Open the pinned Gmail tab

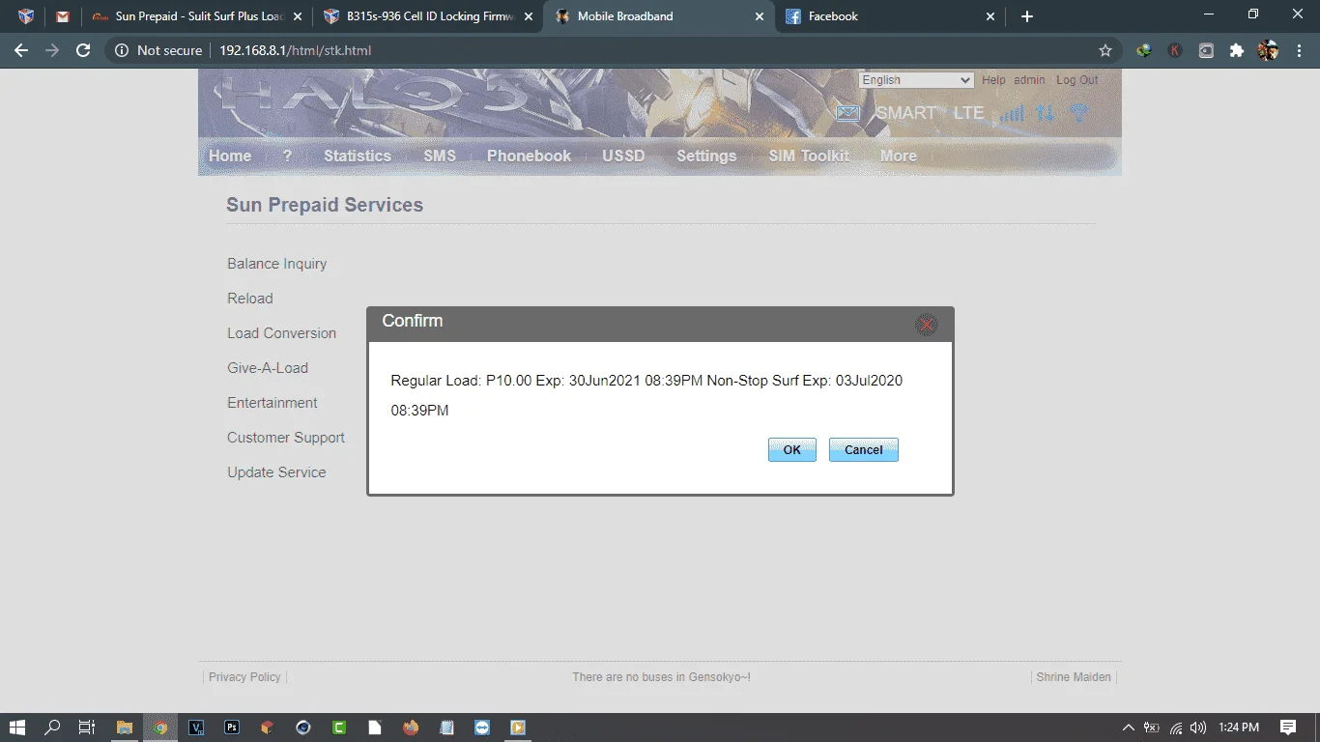click(x=63, y=16)
